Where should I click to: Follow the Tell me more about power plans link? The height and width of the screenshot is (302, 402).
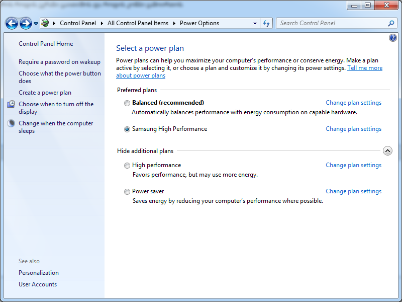[365, 68]
